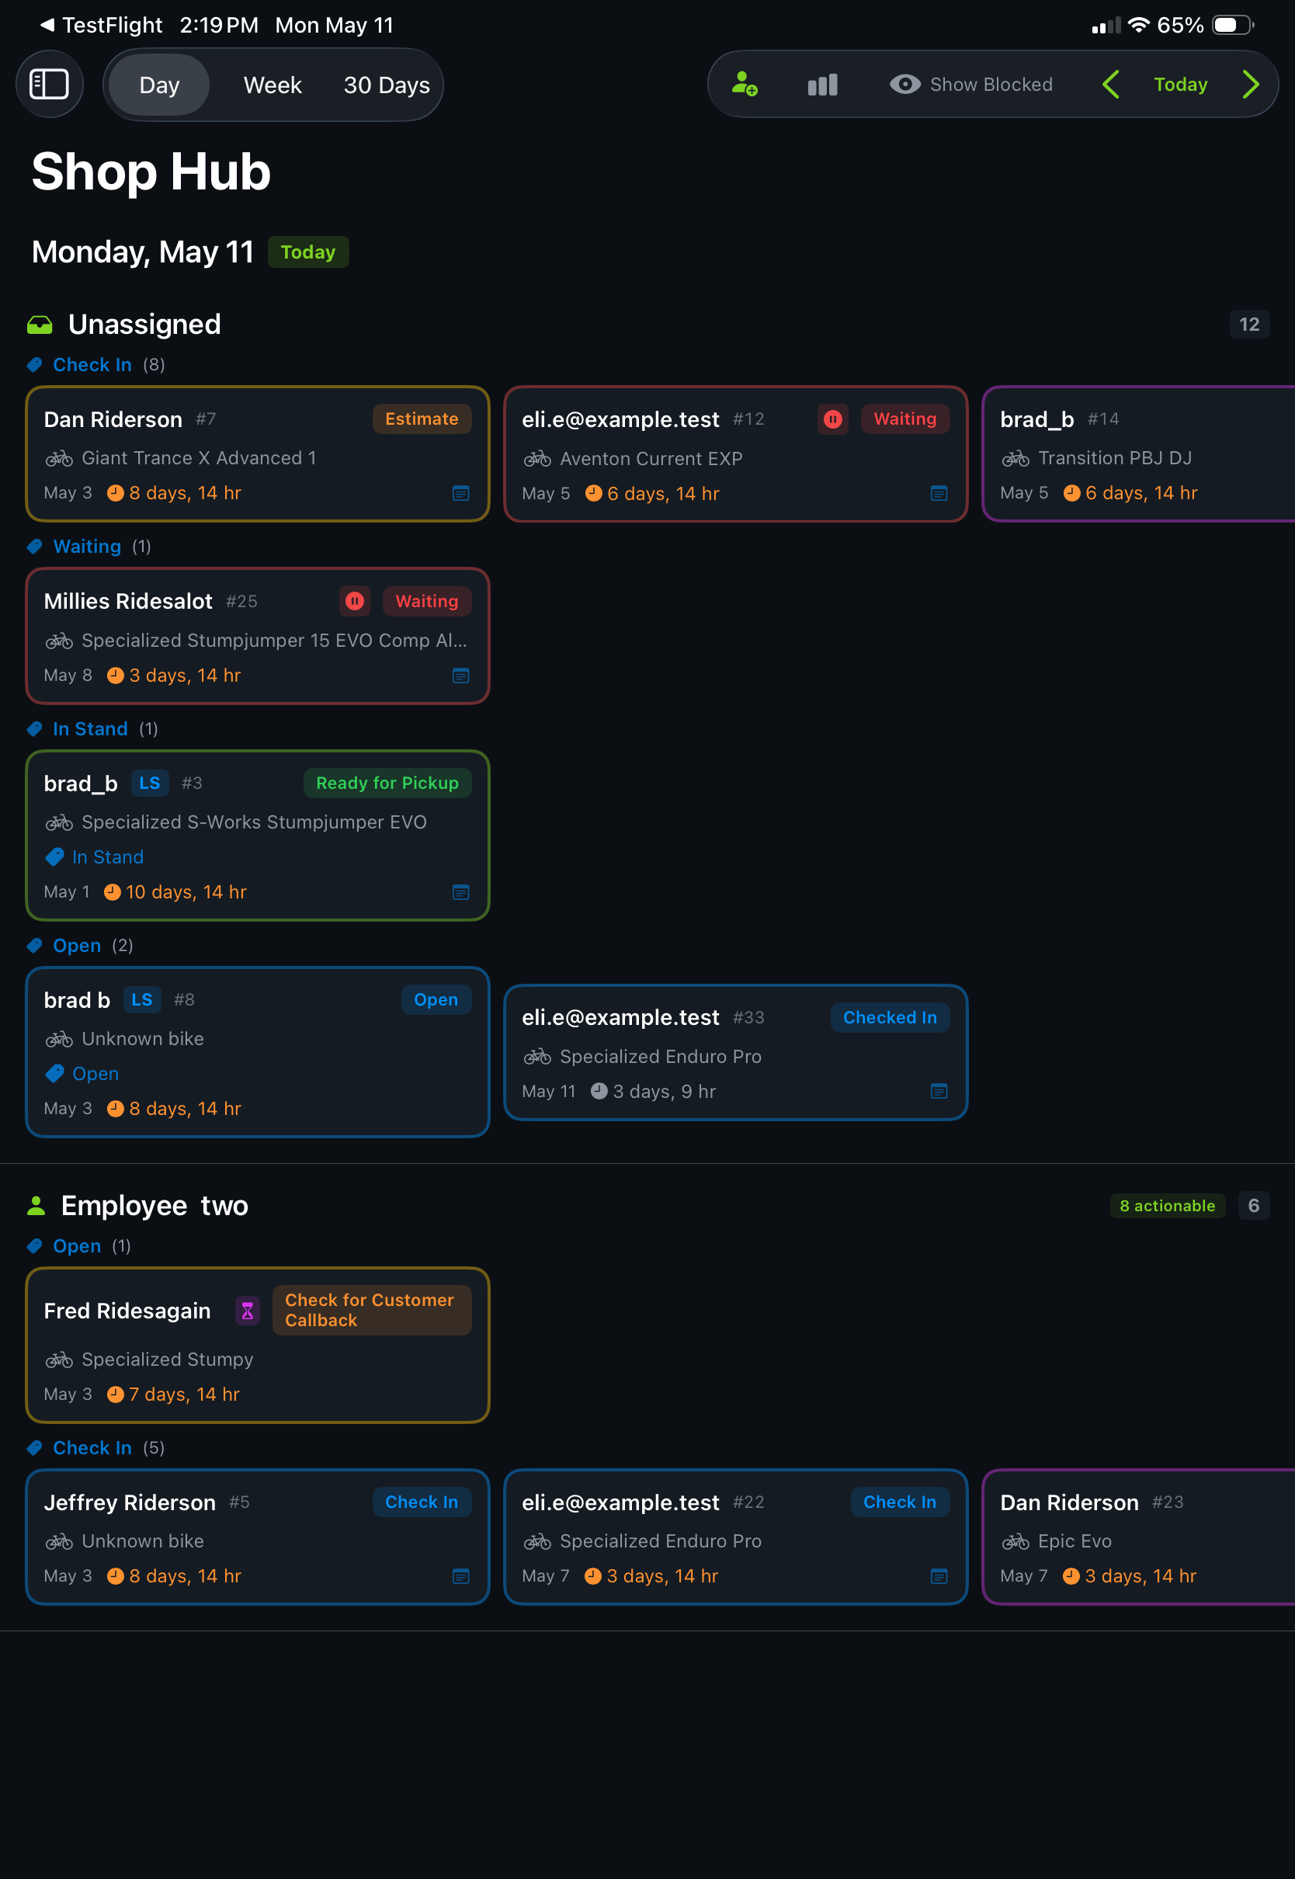Click the LS badge on brad_b #3
1295x1879 pixels.
(x=149, y=783)
